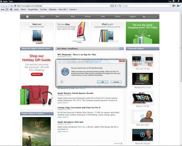Click the red Shop now button
Image resolution: width=182 pixels, height=146 pixels.
click(37, 74)
